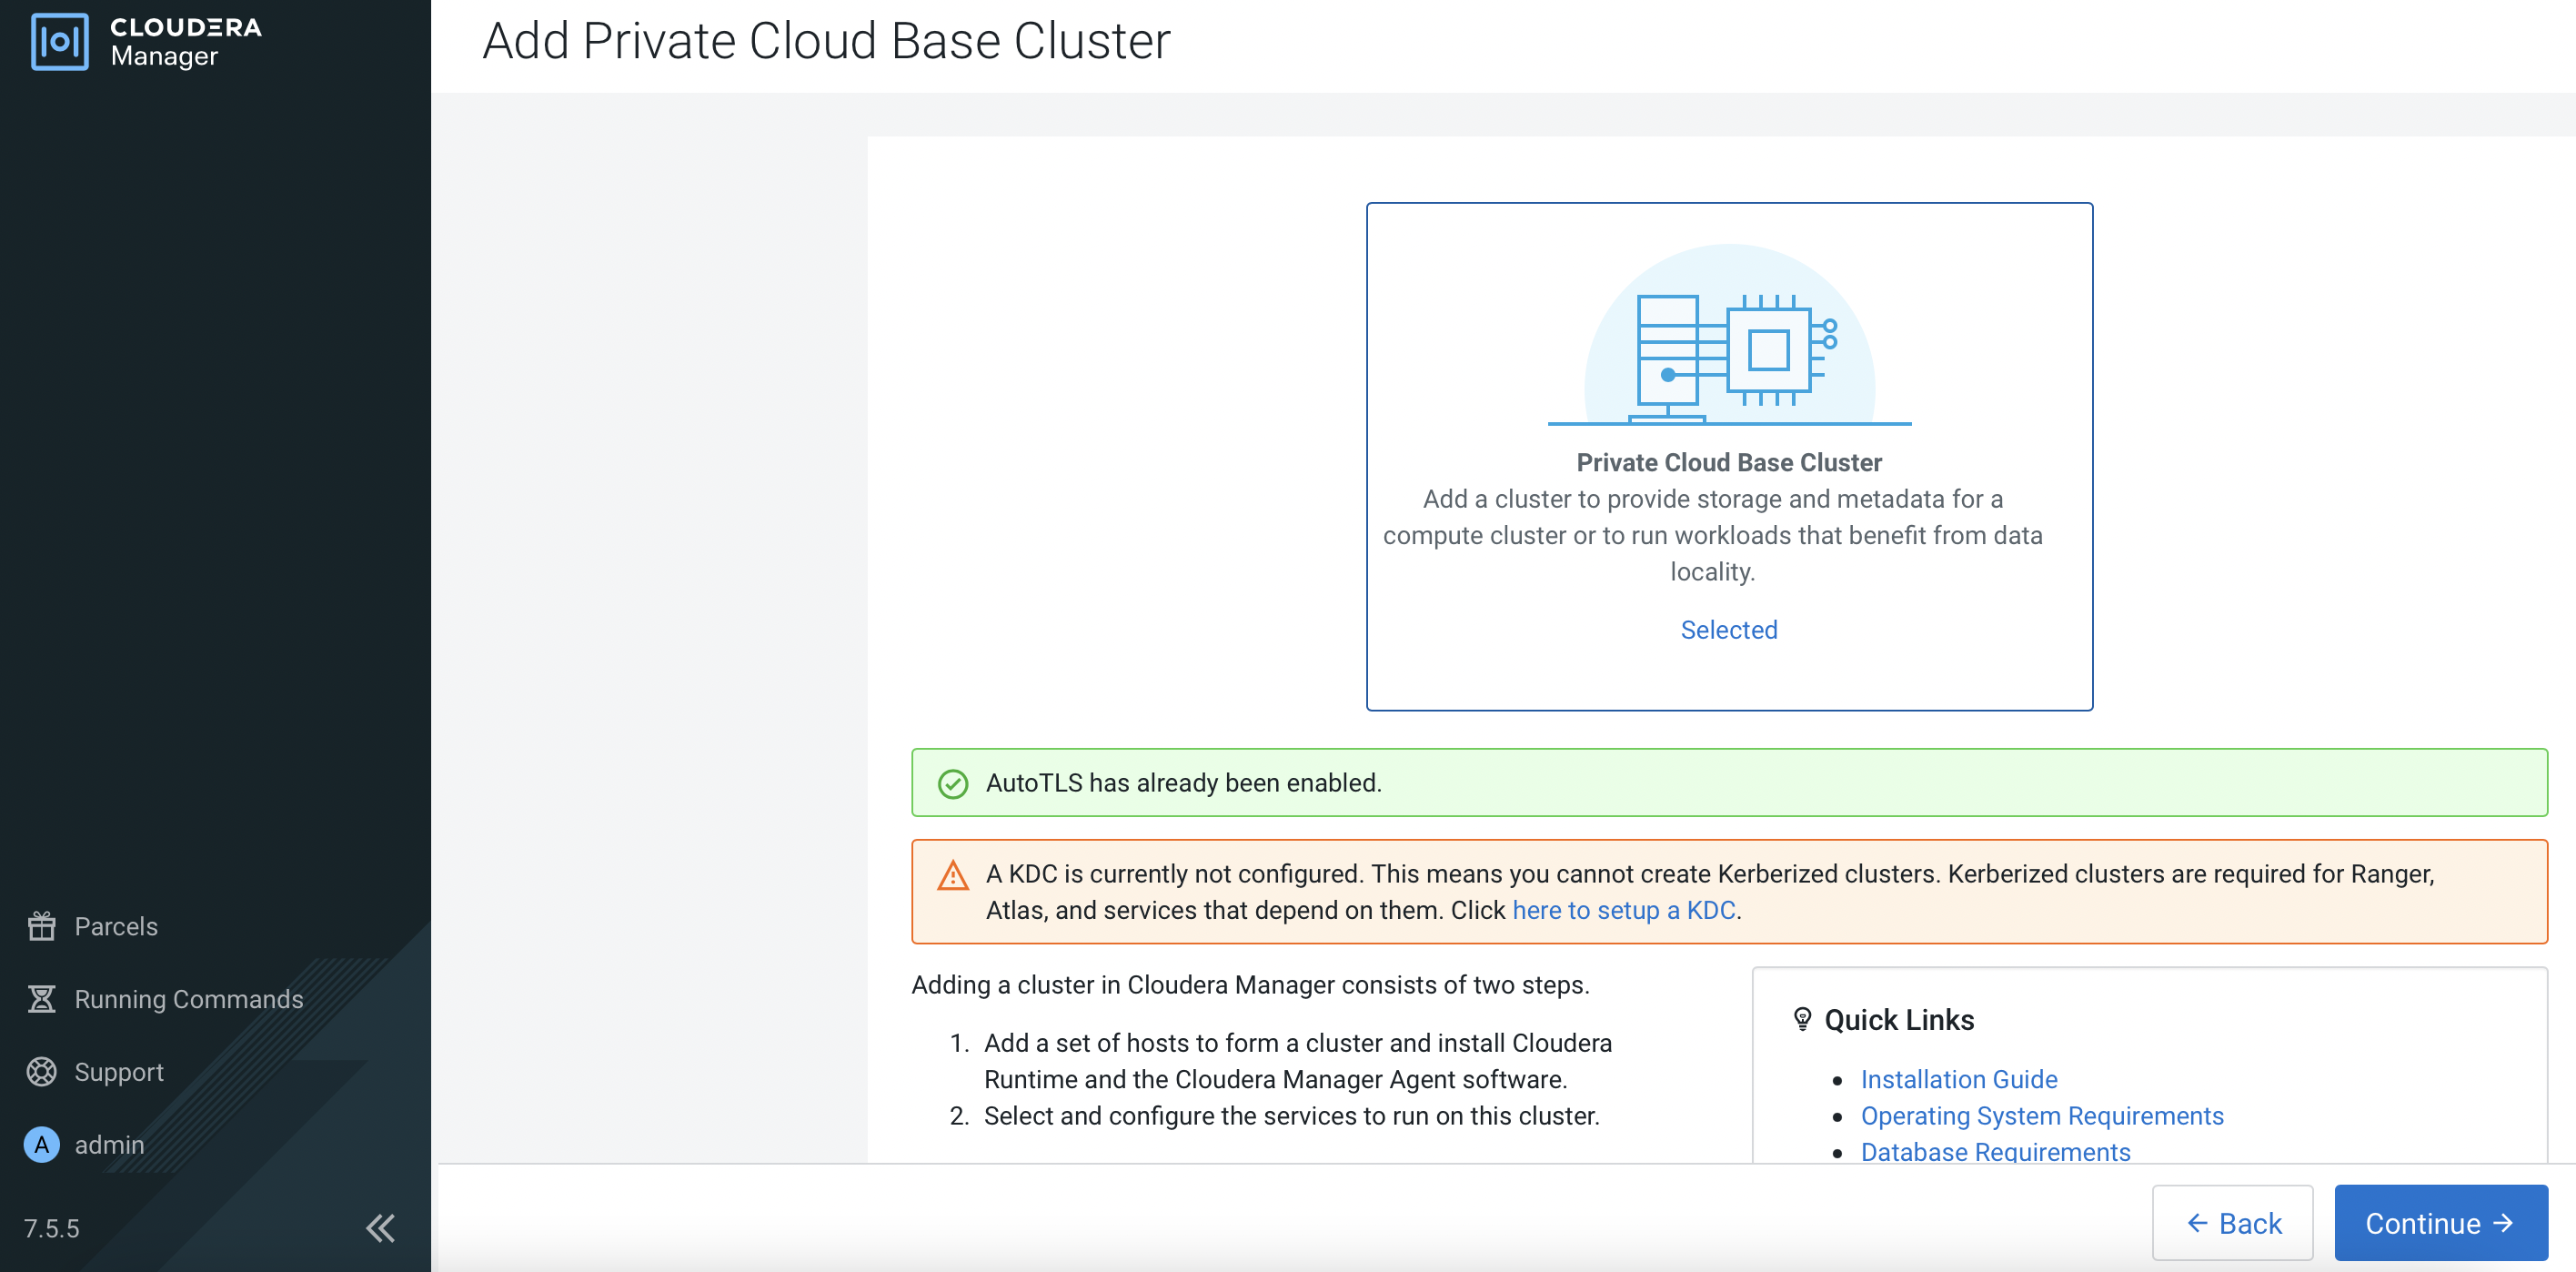Collapse the sidebar with double chevron
Image resolution: width=2576 pixels, height=1272 pixels.
point(380,1227)
